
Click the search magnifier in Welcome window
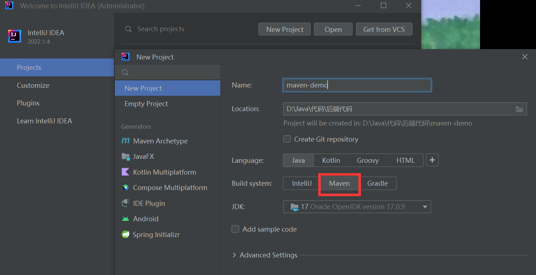[128, 29]
